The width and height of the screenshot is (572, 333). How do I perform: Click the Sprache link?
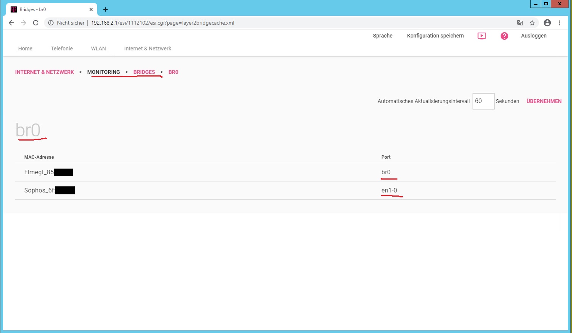383,36
